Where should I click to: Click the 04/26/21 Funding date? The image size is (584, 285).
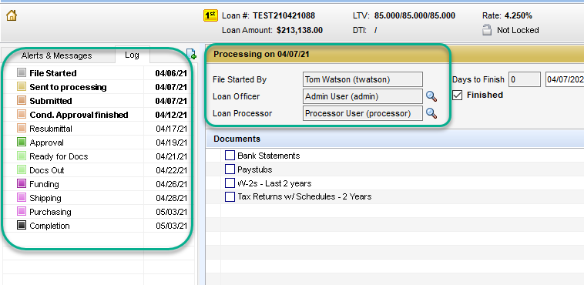pyautogui.click(x=171, y=184)
